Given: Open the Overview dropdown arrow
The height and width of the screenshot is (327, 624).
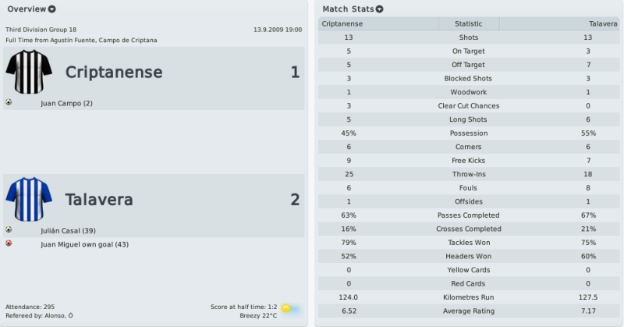Looking at the screenshot, I should coord(51,9).
